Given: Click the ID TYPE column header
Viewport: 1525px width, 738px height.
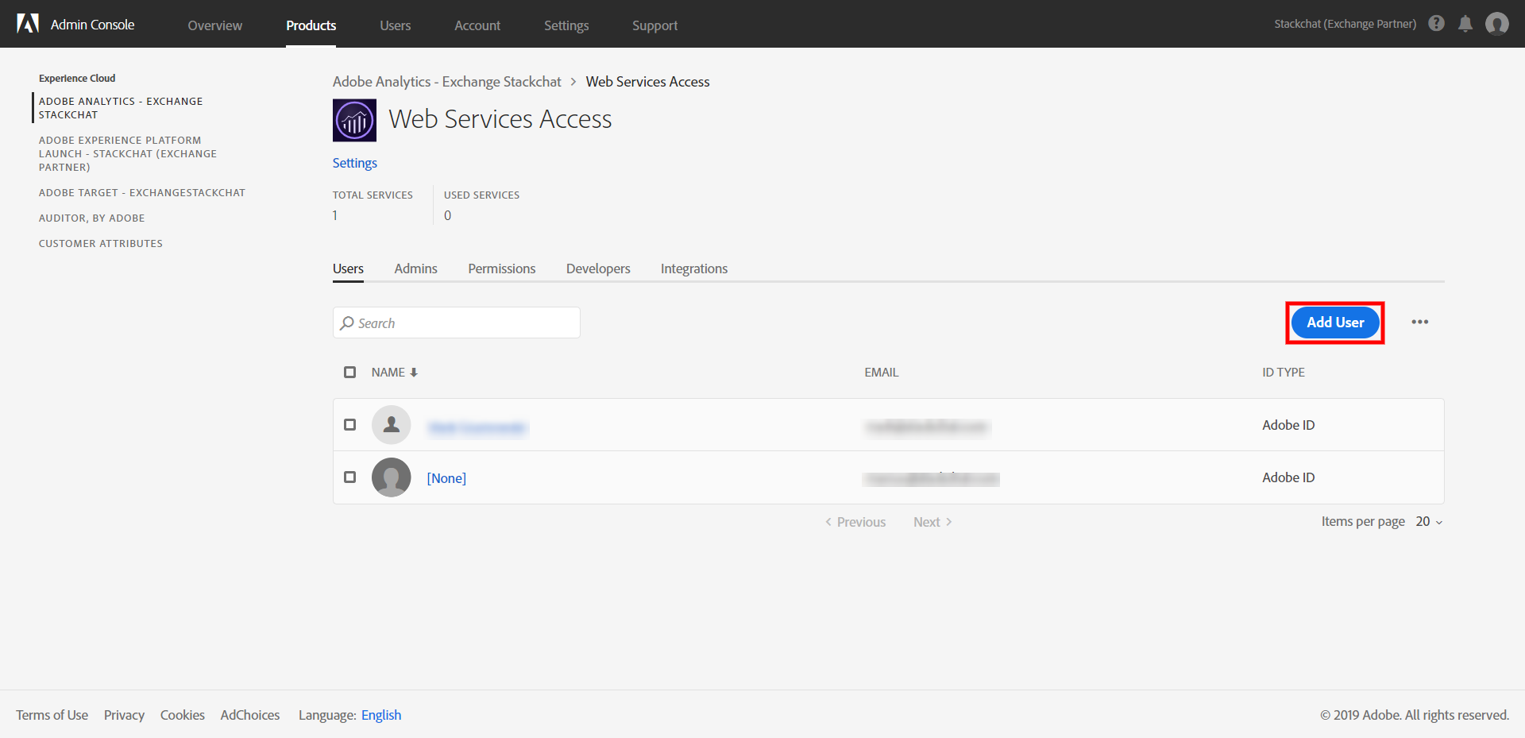Looking at the screenshot, I should [x=1284, y=373].
